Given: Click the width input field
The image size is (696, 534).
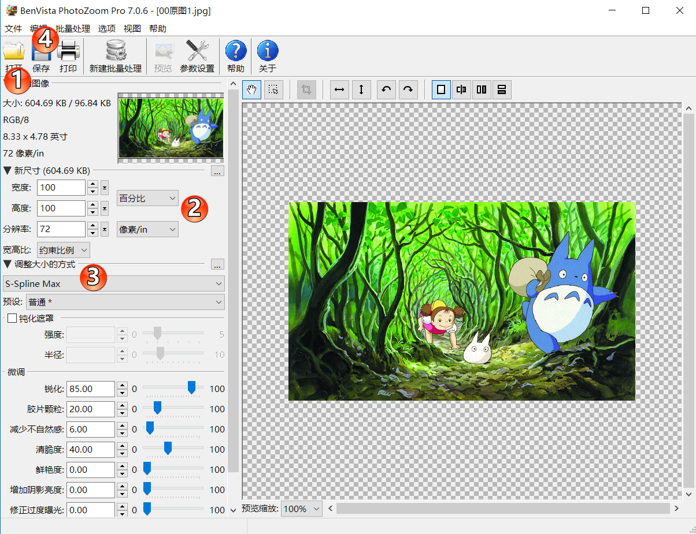Looking at the screenshot, I should (61, 188).
